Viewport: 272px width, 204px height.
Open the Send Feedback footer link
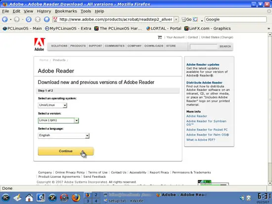[x=94, y=177]
